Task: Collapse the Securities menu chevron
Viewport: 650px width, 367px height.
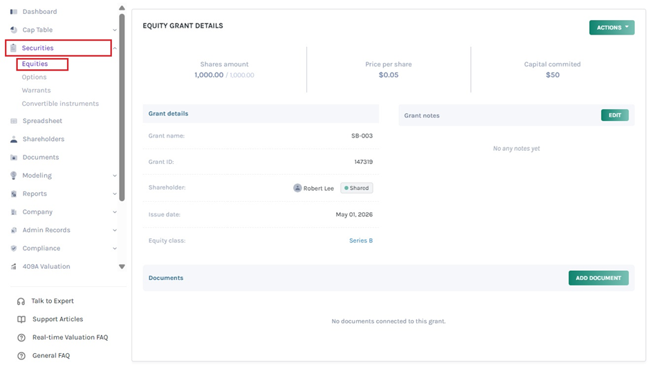Action: [x=115, y=48]
